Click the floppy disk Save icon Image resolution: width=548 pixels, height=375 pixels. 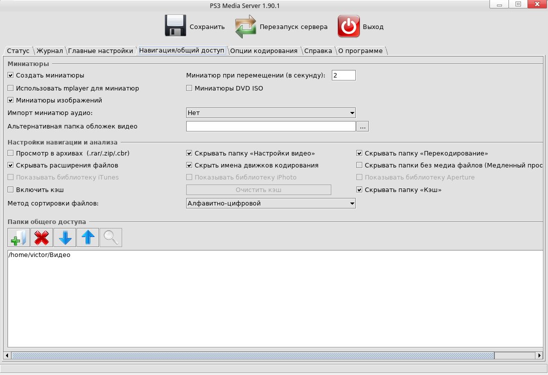(x=175, y=25)
